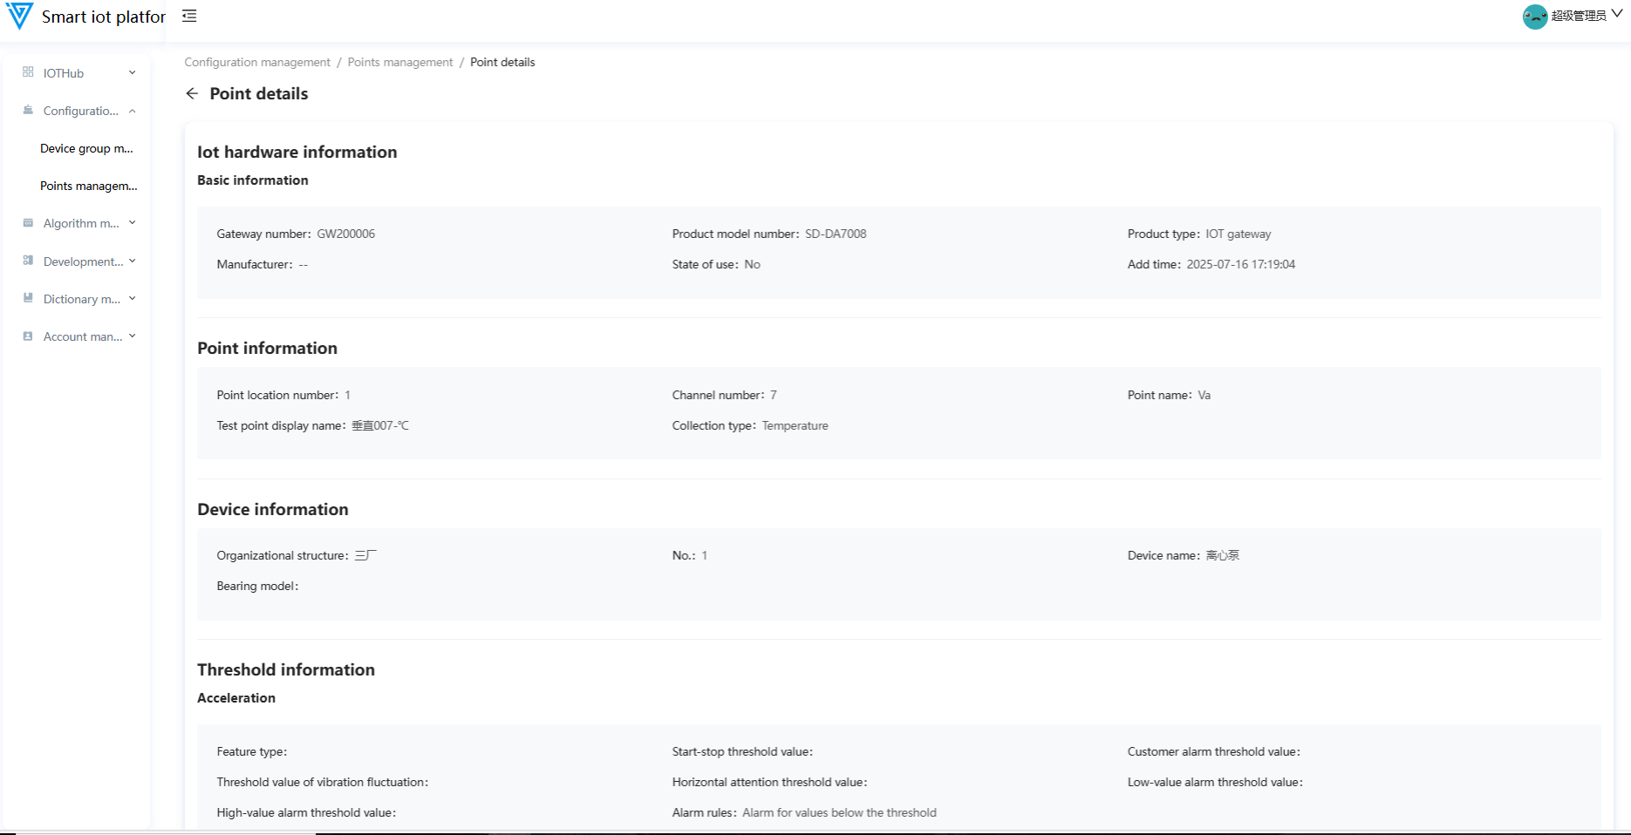Click the IOTHub grid icon
Viewport: 1631px width, 835px height.
[28, 72]
